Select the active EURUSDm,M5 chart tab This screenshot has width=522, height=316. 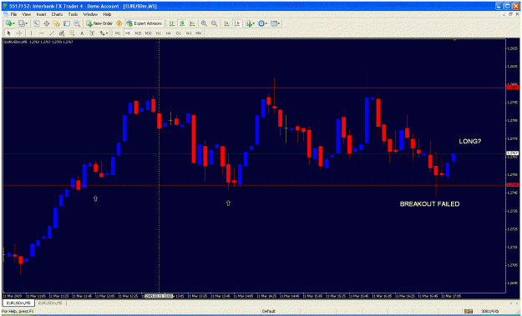point(18,303)
